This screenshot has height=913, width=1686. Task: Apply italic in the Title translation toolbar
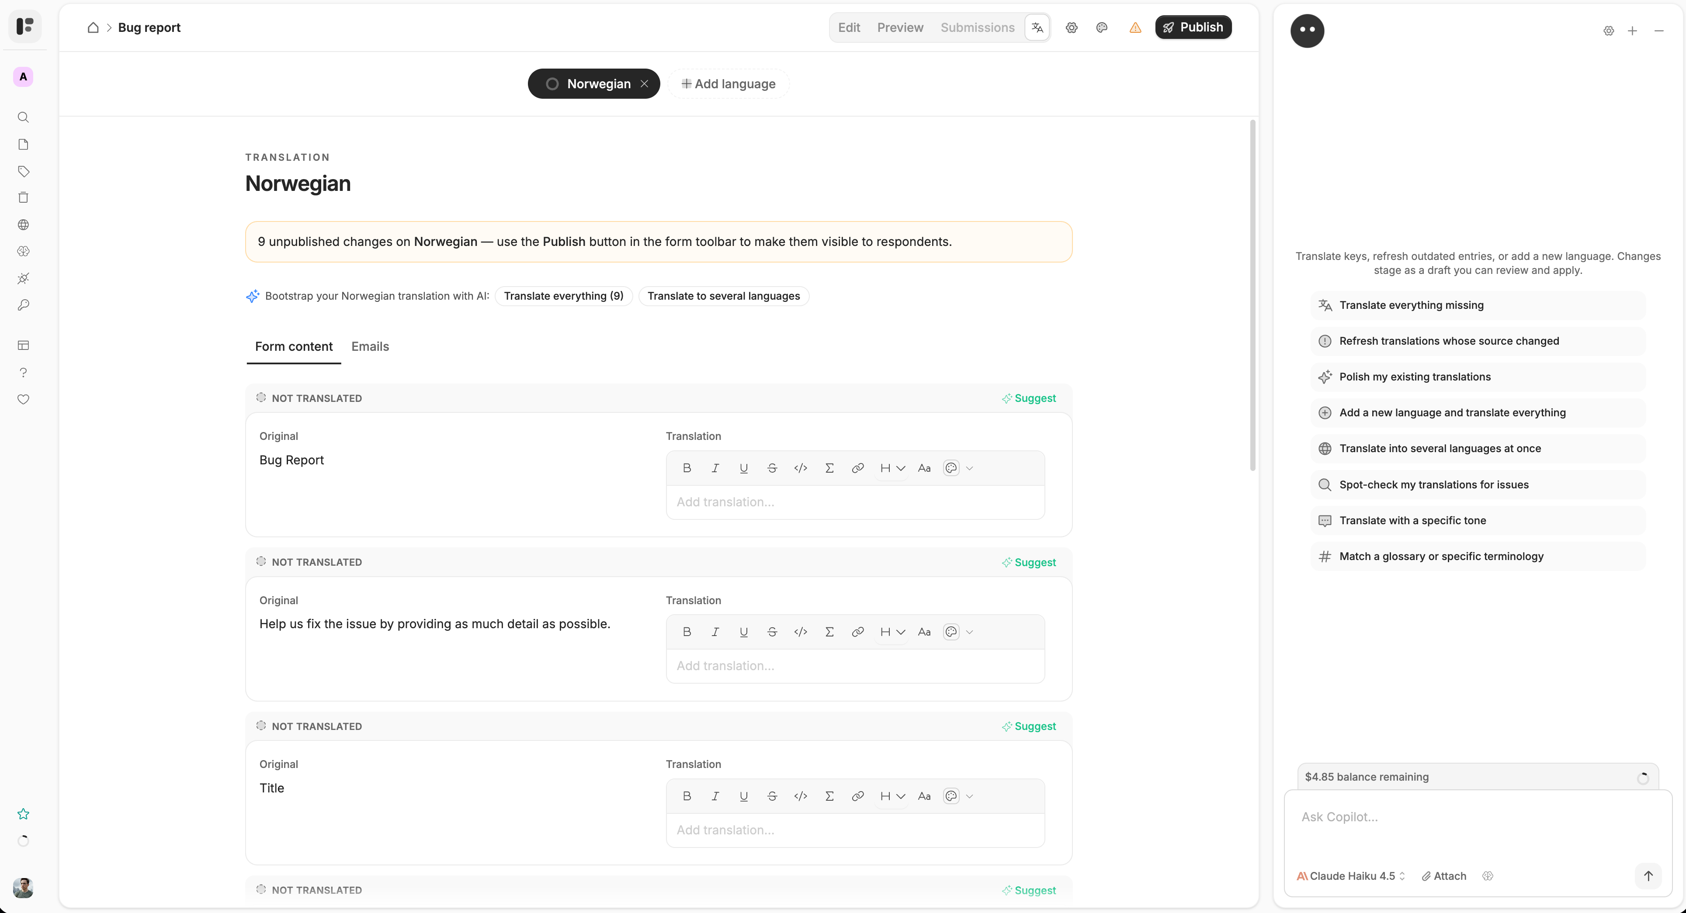[x=715, y=797]
